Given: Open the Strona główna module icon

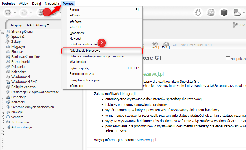Looking at the screenshot, I should point(8,32).
